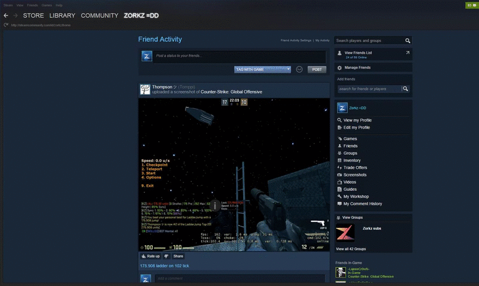479x286 pixels.
Task: Open Friend Activity Settings link
Action: 296,40
